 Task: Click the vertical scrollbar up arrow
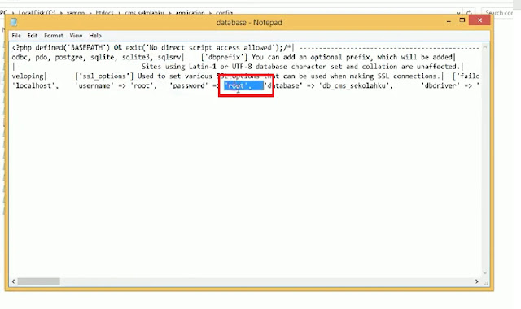(485, 47)
